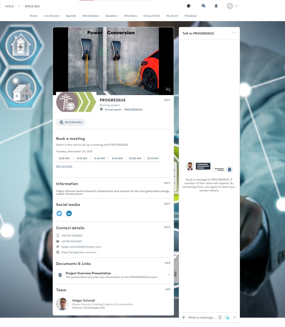Open the Helpdesk tab
This screenshot has height=327, width=285.
[190, 16]
